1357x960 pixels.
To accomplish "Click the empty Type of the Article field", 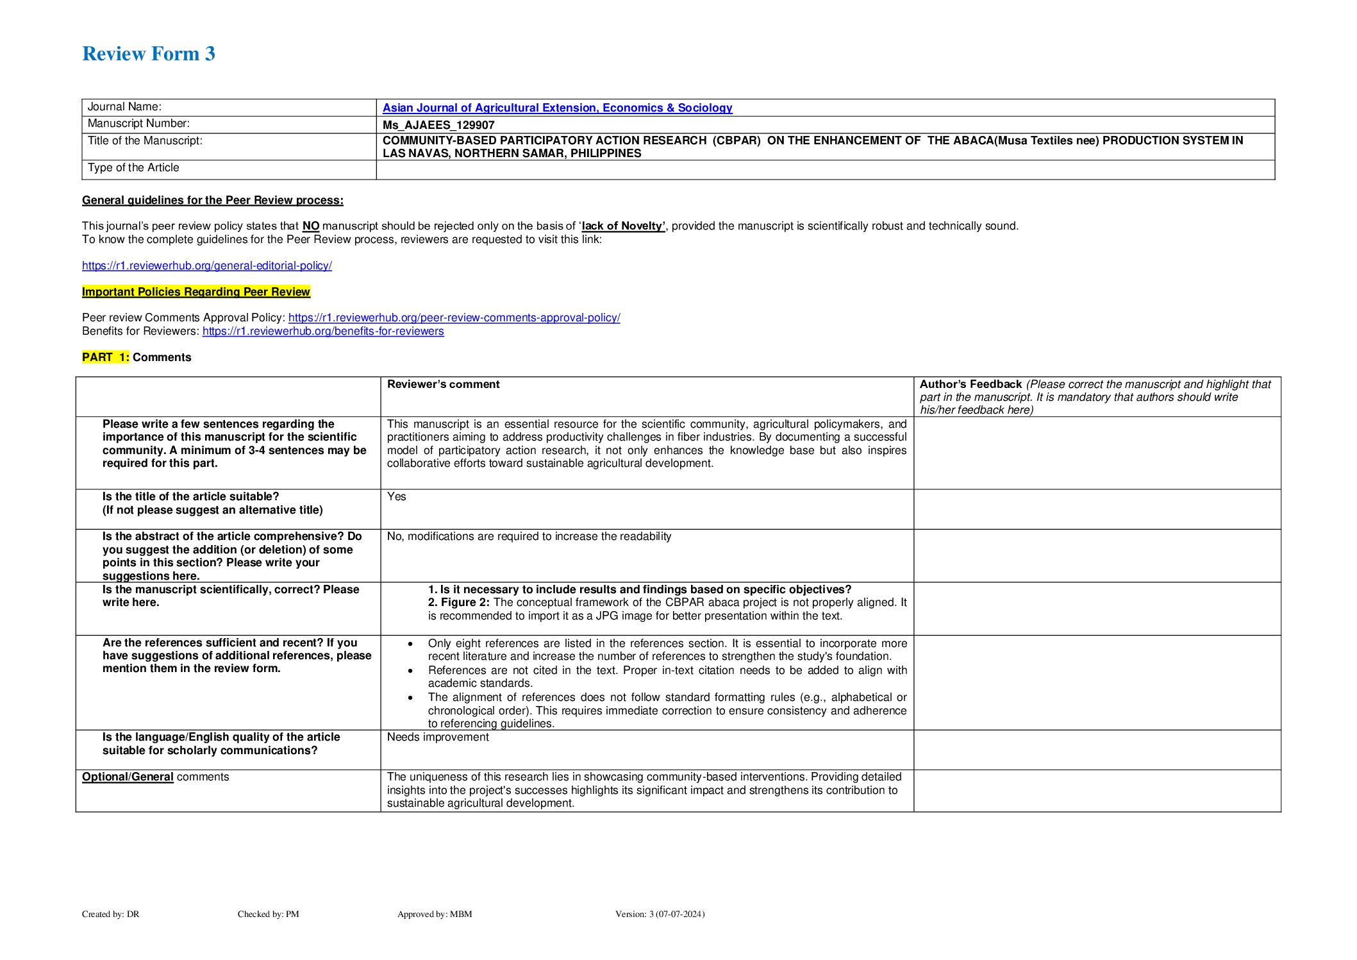I will click(x=824, y=169).
